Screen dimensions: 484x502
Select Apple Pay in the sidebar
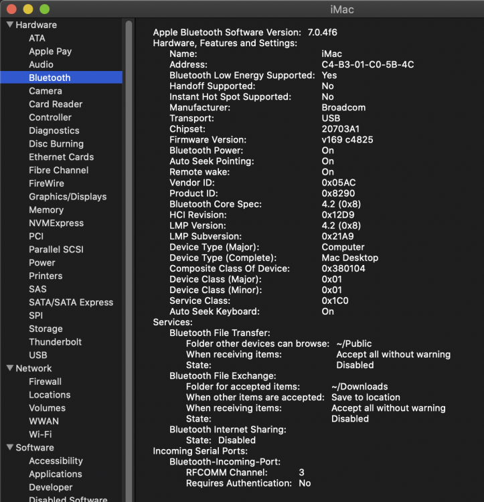(x=50, y=52)
